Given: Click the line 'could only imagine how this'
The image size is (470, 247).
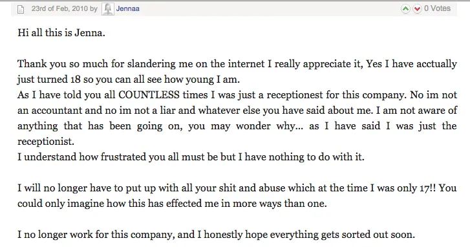Looking at the screenshot, I should point(172,204).
